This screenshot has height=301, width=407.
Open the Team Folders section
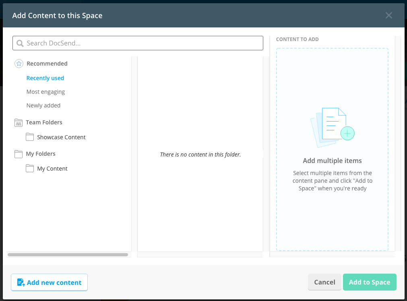44,122
